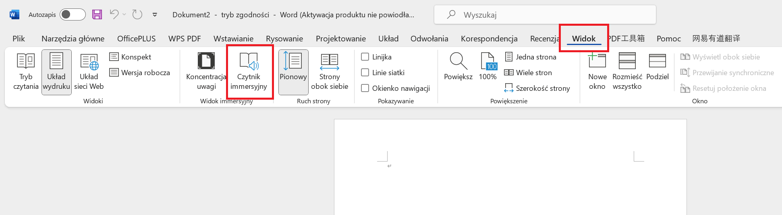Image resolution: width=782 pixels, height=215 pixels.
Task: Select Strony obok siebie view
Action: tap(330, 72)
